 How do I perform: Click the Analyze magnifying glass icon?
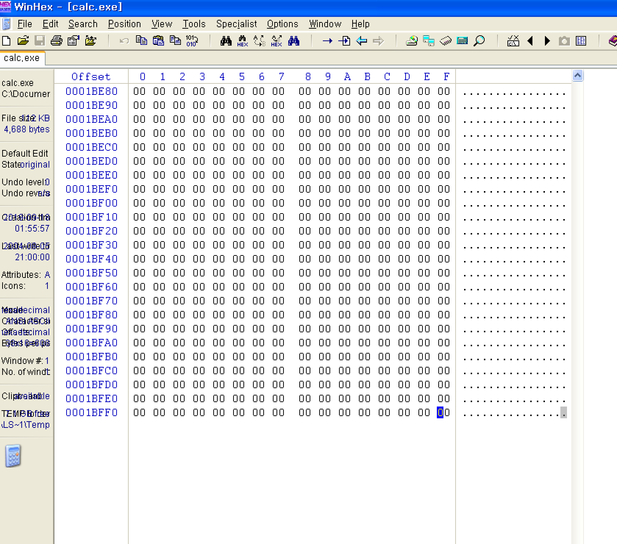point(479,41)
